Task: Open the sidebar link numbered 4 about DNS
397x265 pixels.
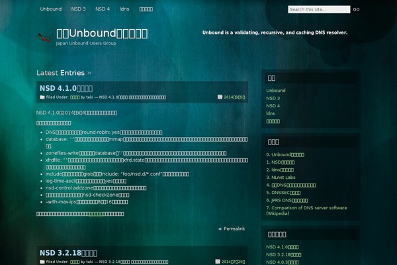Action: click(290, 185)
